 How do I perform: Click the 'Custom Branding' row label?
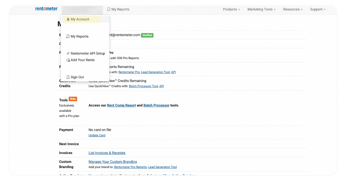click(x=66, y=164)
